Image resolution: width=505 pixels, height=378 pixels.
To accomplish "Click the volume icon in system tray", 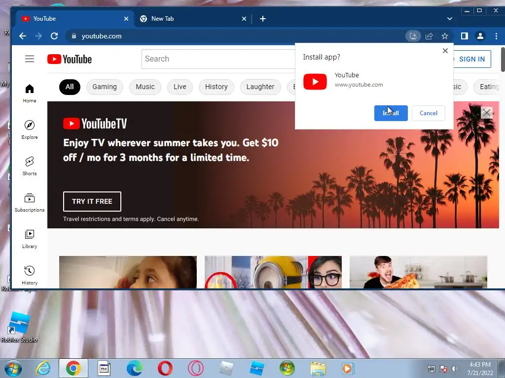I will coord(455,369).
